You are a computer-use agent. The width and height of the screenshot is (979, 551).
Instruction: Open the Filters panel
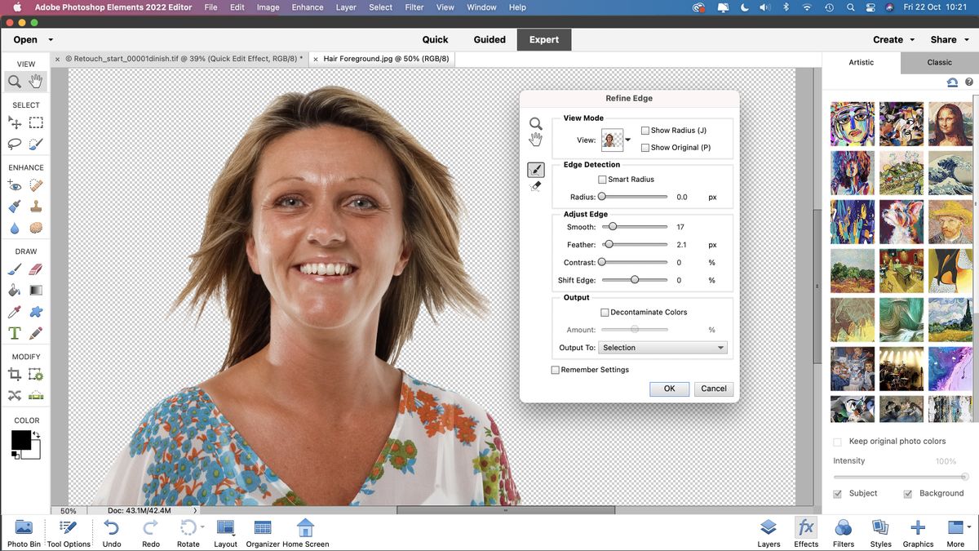pyautogui.click(x=843, y=531)
